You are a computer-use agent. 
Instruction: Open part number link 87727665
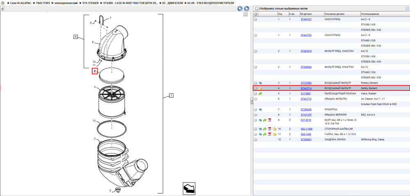[x=306, y=83]
